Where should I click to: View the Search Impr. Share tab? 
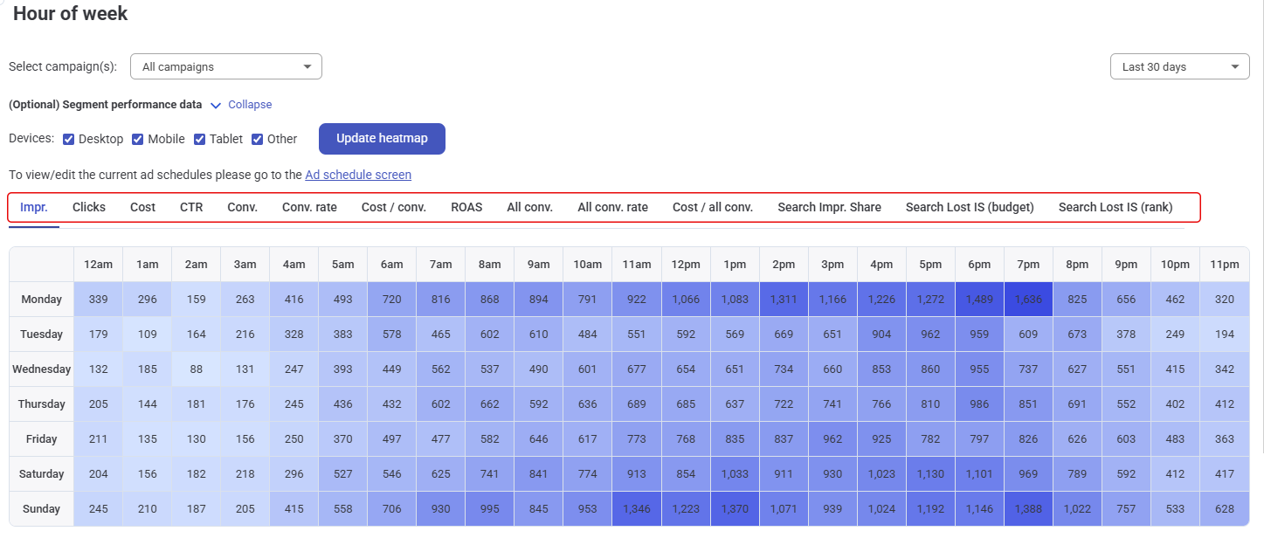point(829,207)
